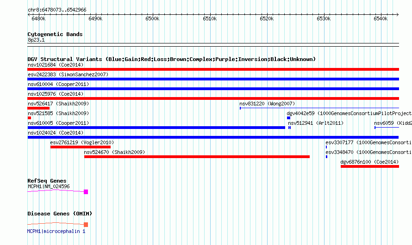This screenshot has height=245, width=412.
Task: Click the 8p23.1 cytogenetic band bar
Action: (213, 45)
